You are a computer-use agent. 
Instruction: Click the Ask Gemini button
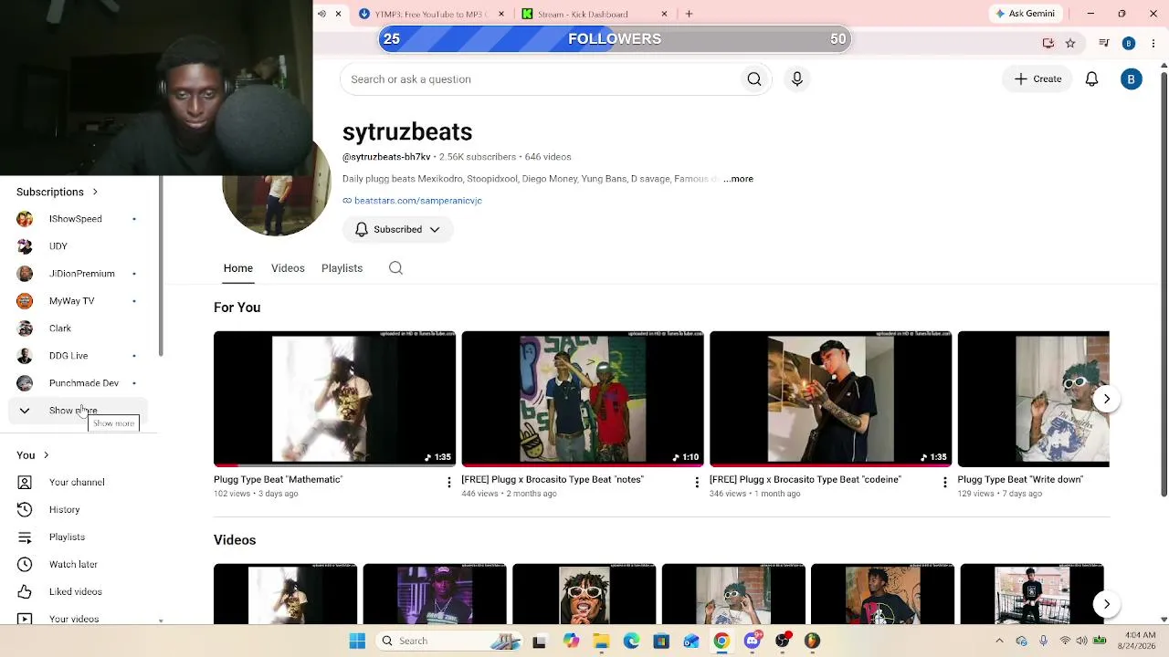point(1026,14)
